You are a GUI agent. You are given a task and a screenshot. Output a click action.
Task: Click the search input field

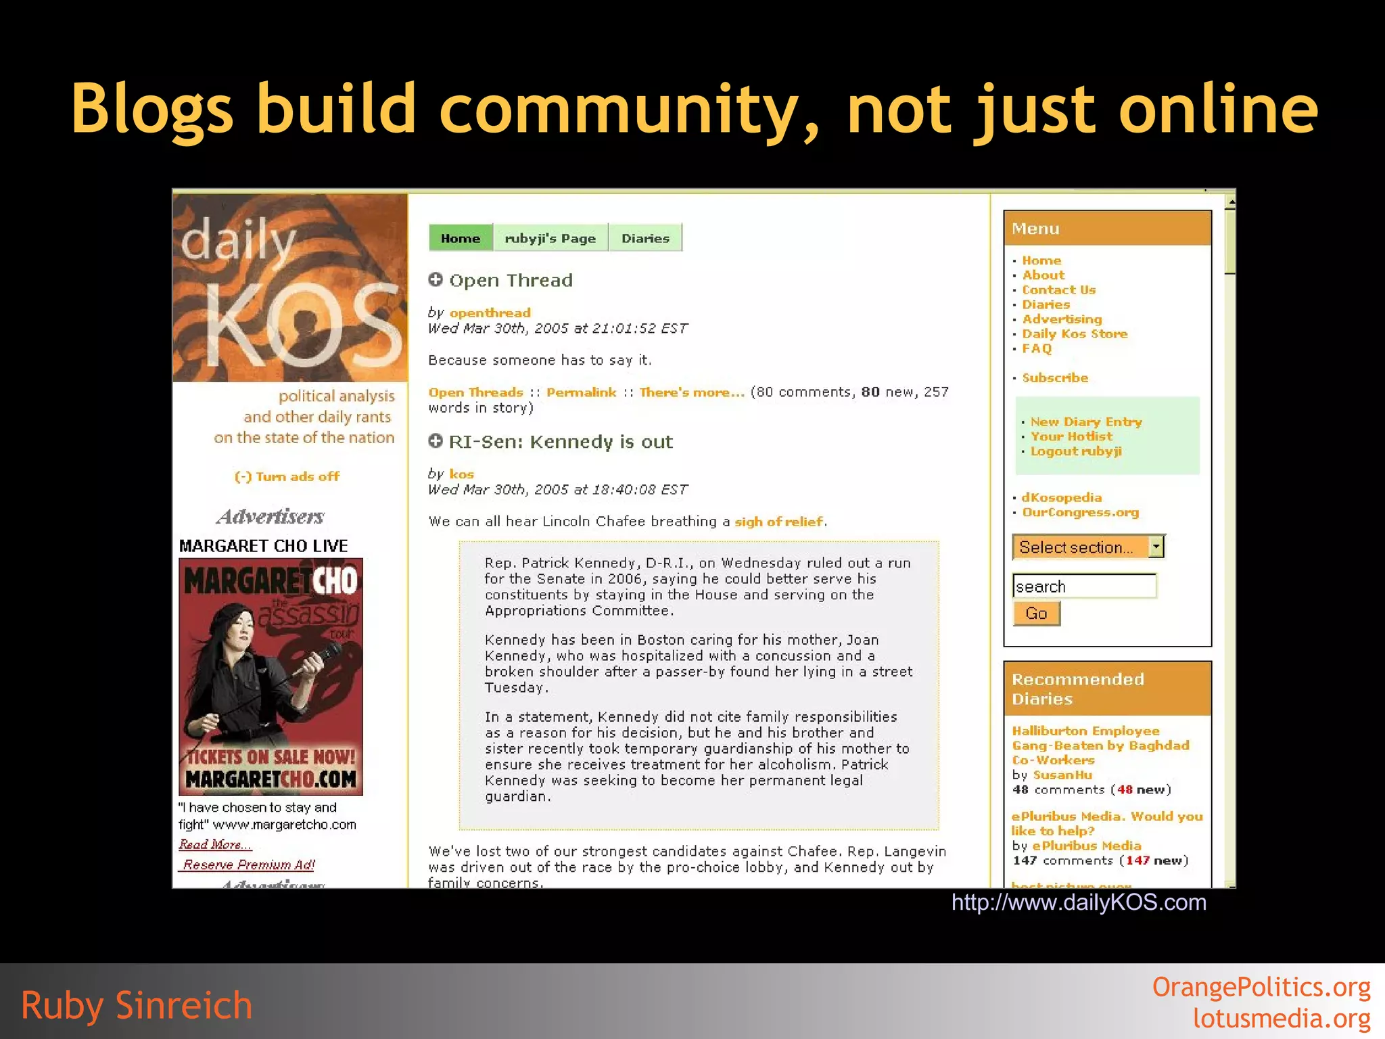(1084, 586)
